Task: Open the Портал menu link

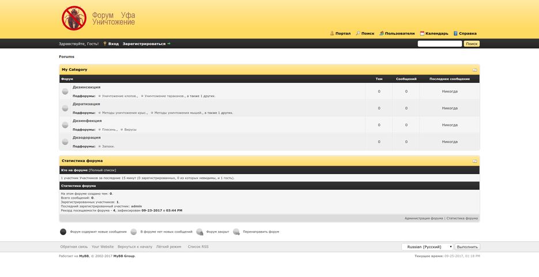Action: tap(343, 33)
